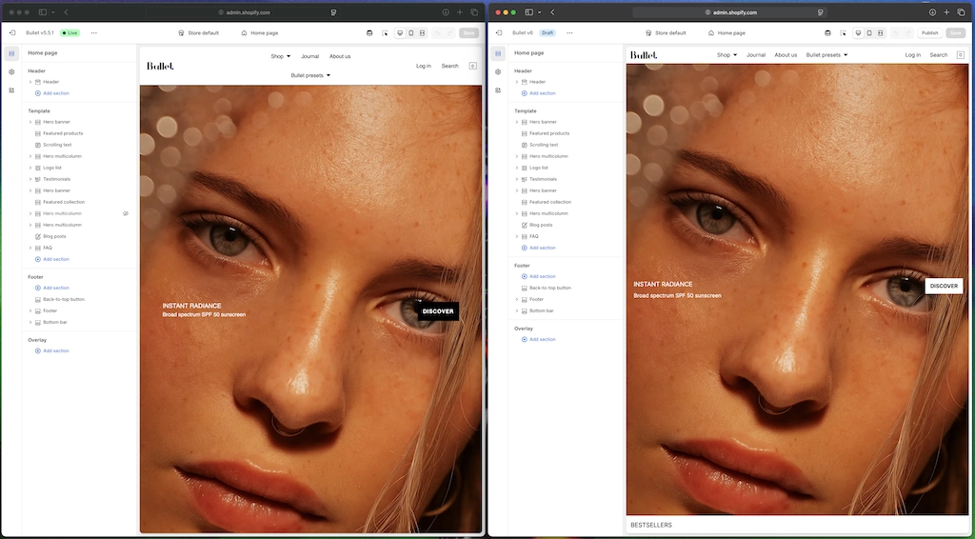The width and height of the screenshot is (975, 539).
Task: Select Back-to-top button row in left window
Action: tap(79, 300)
